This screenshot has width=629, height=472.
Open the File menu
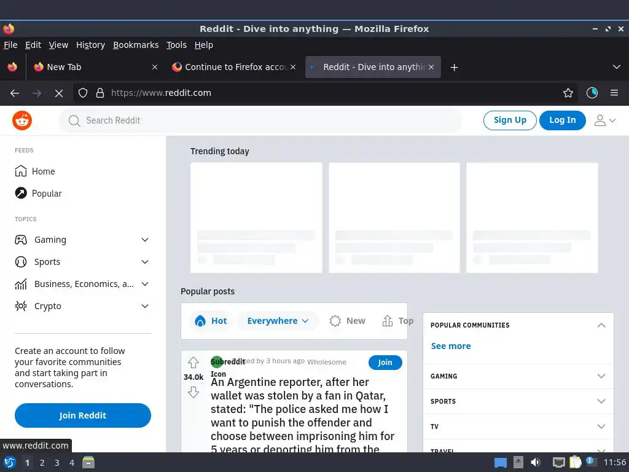[10, 45]
